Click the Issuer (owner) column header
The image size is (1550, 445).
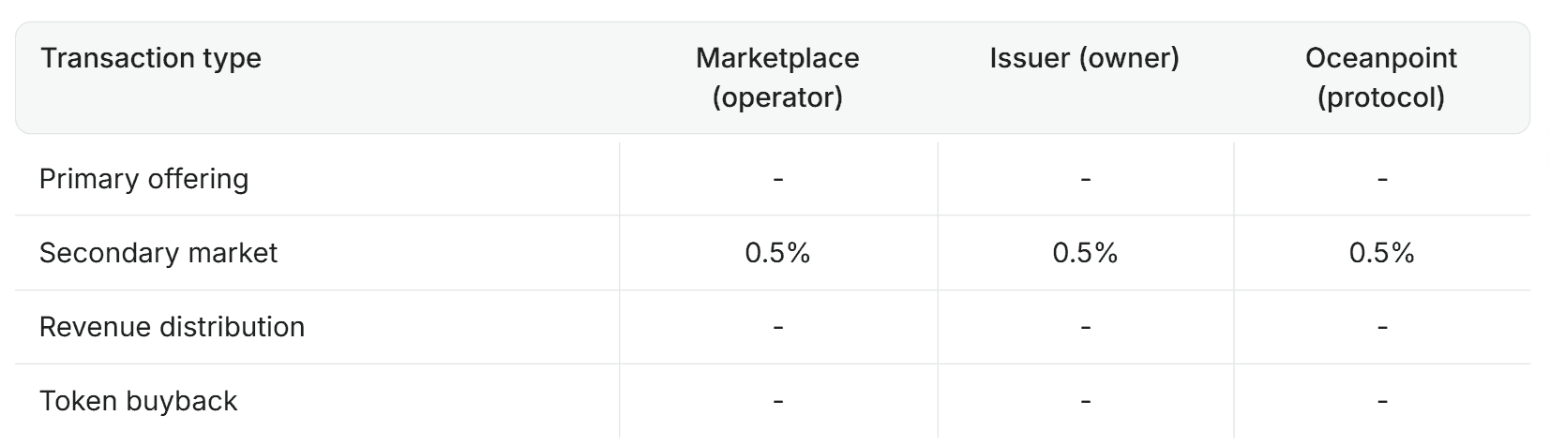pos(1084,58)
